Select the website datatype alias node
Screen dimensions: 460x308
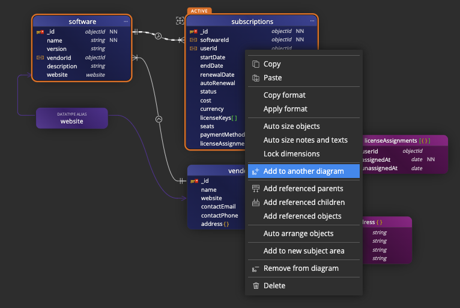[71, 118]
